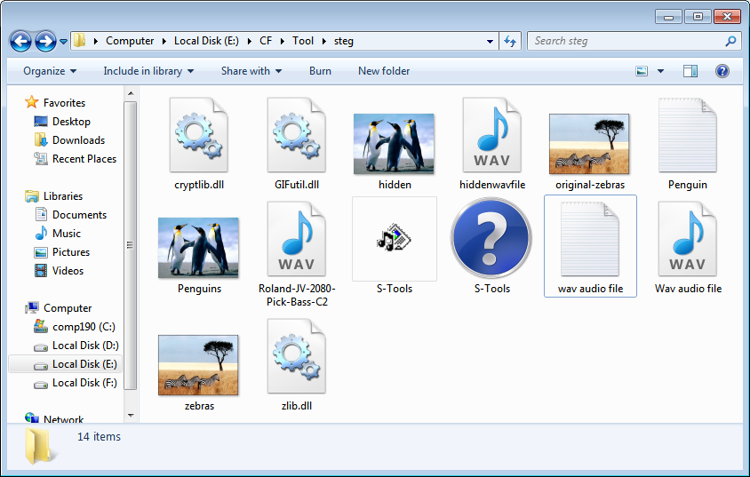Viewport: 750px width, 477px height.
Task: Click the Roland-JV-2080-Pick-Bass-C2 WAV file
Action: pyautogui.click(x=296, y=239)
